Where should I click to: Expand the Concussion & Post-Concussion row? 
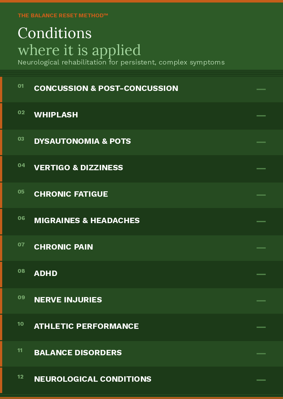pyautogui.click(x=261, y=89)
